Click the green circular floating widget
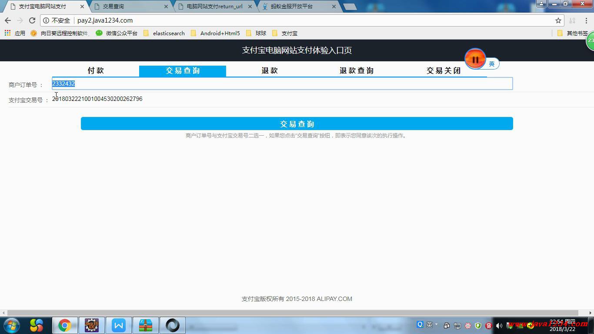Screen dimensions: 594x334 click(591, 41)
